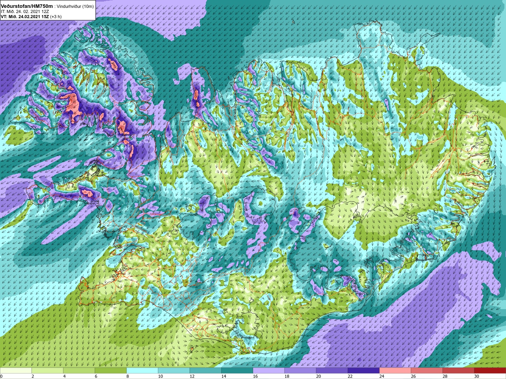The height and width of the screenshot is (379, 506).
Task: Select the 'Vindurhviður (10m)' parameter label
Action: coord(76,6)
